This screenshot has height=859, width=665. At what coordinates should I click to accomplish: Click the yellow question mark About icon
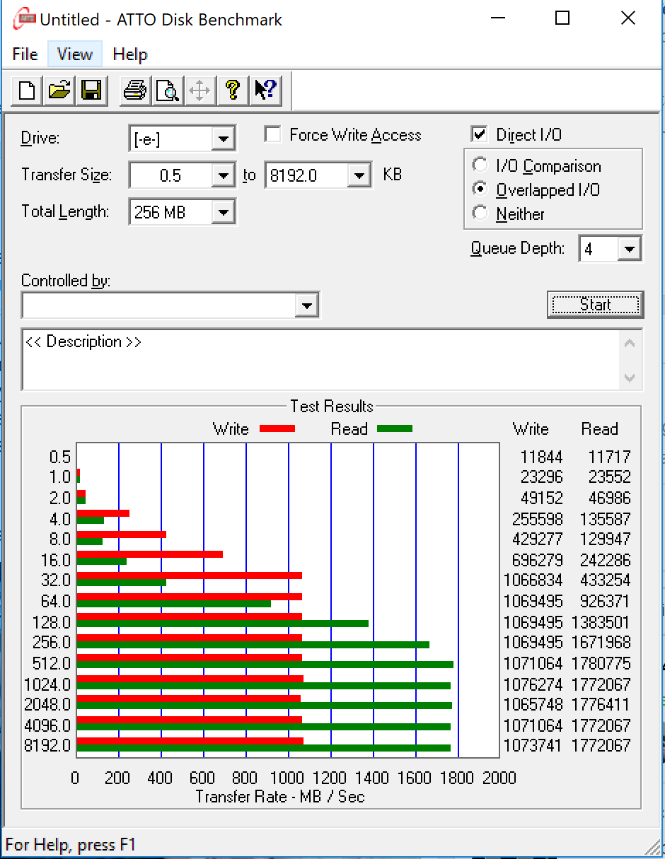tap(232, 90)
